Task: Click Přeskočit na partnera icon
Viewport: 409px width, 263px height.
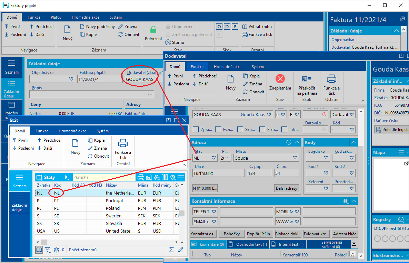Action: point(307,79)
